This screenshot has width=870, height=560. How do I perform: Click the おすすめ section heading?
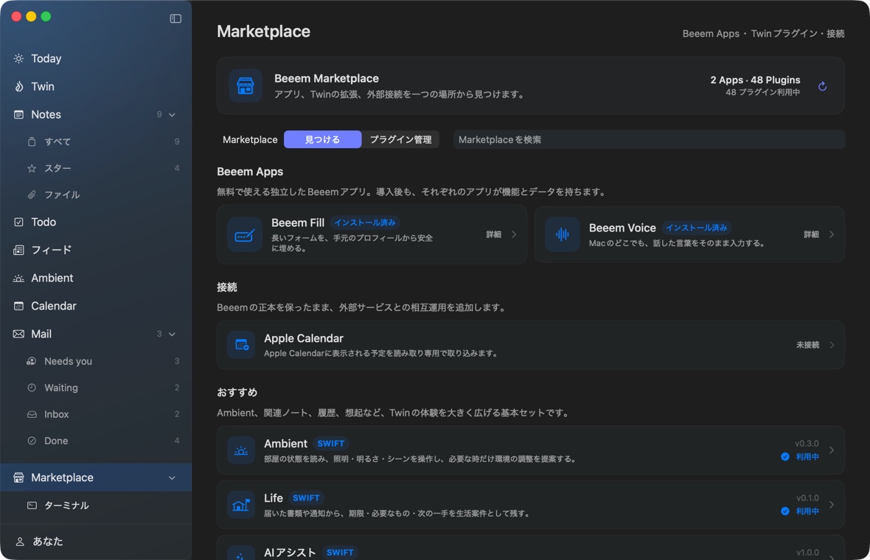point(237,392)
